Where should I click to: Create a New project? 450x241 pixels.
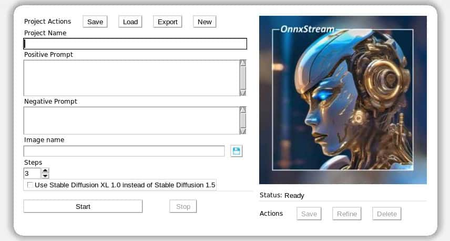[204, 22]
